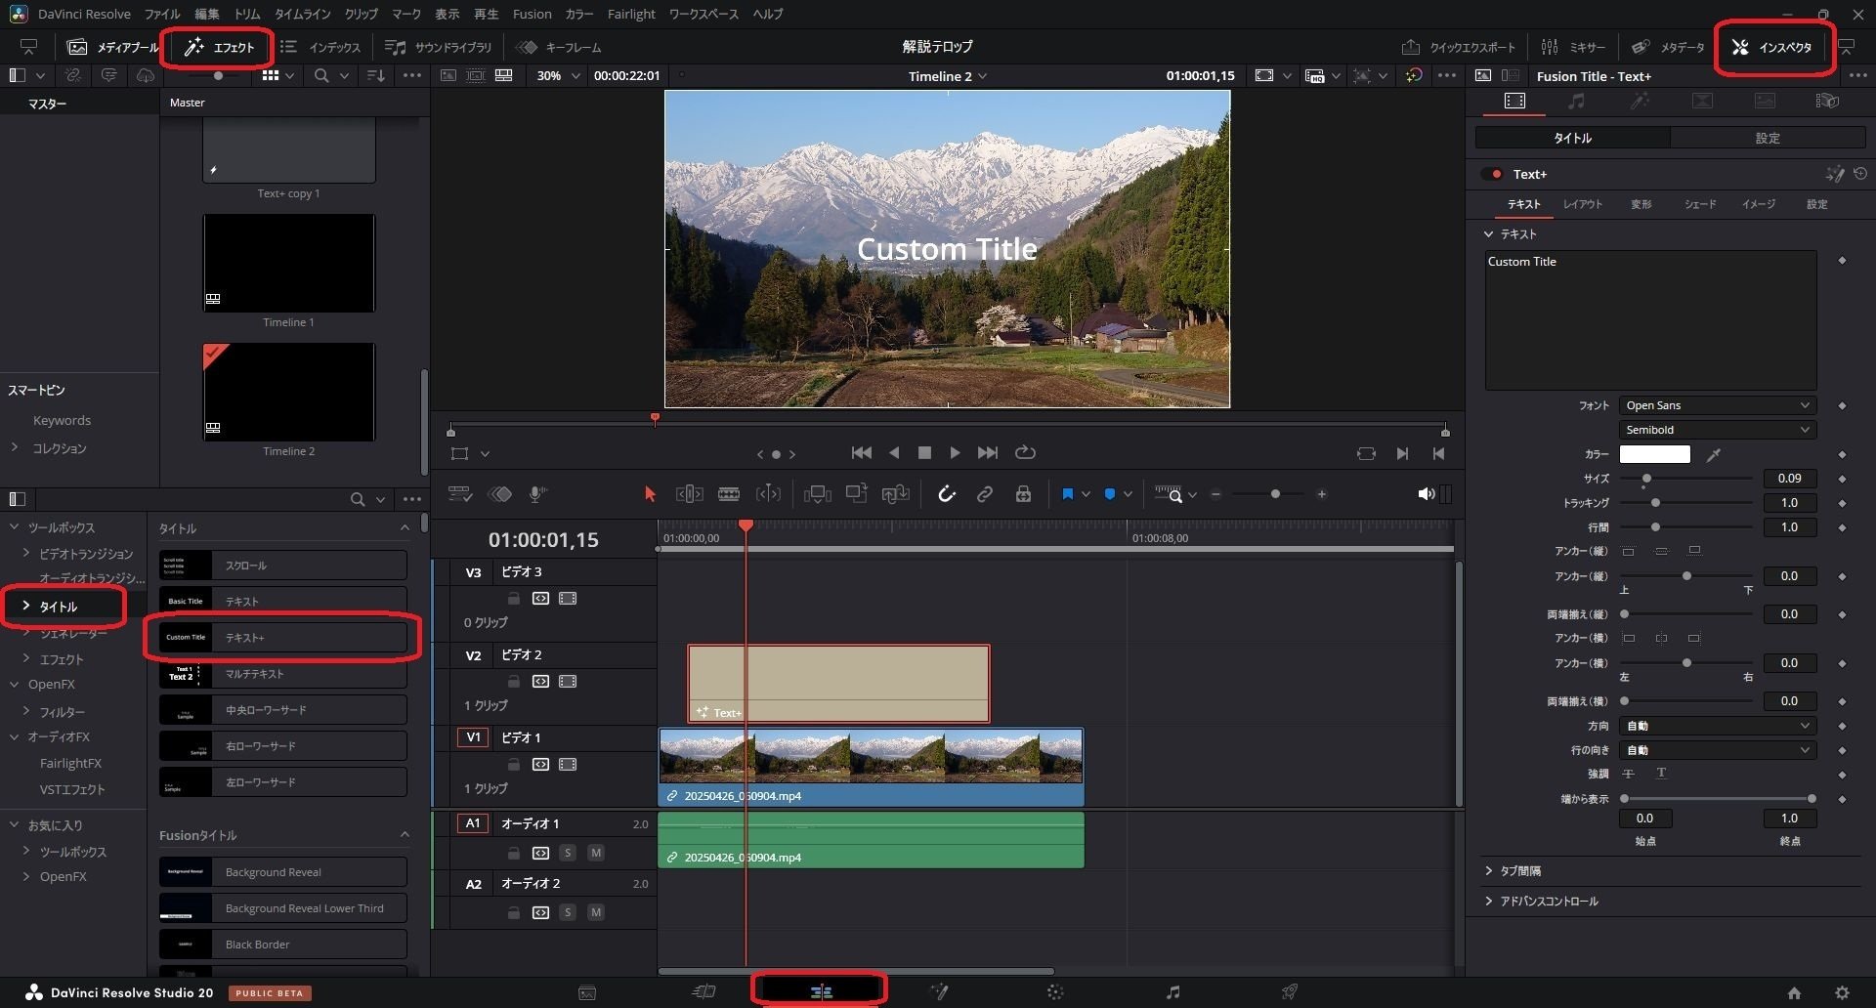
Task: Open the フォント Open Sans dropdown
Action: coord(1717,405)
